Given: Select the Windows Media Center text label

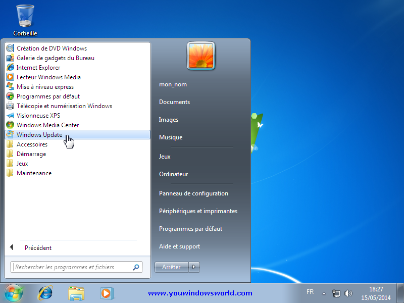Looking at the screenshot, I should click(x=47, y=125).
